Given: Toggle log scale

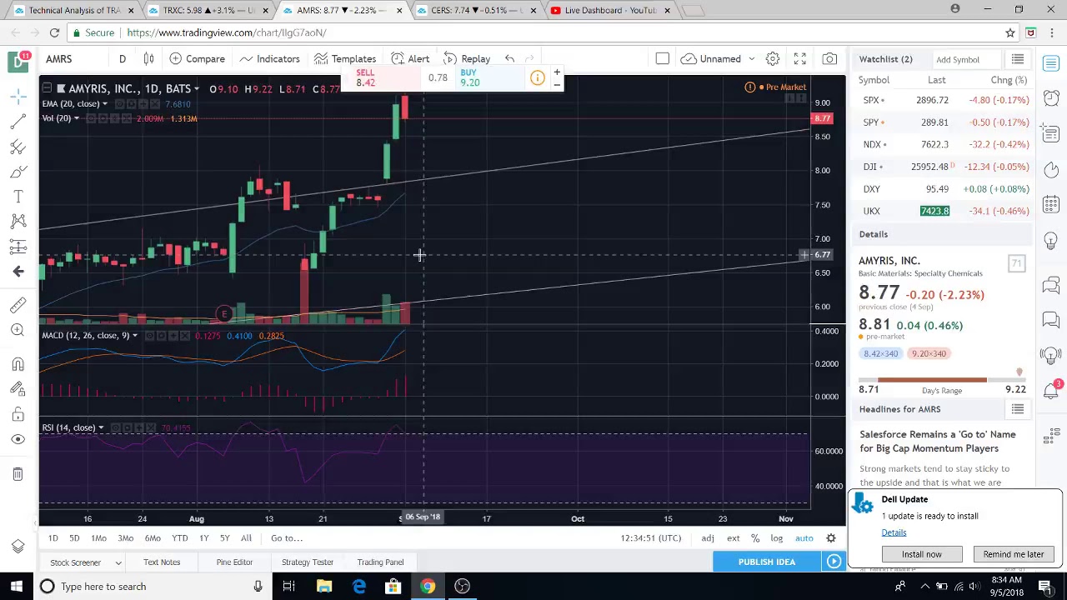Looking at the screenshot, I should 776,538.
